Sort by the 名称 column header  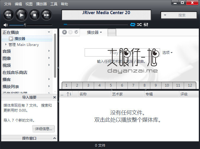[x=94, y=94]
